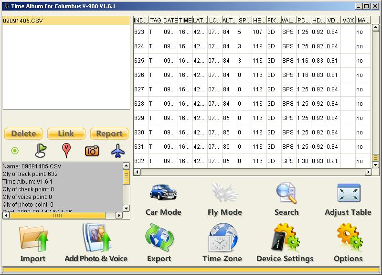This screenshot has width=382, height=275.
Task: Click 'Qty of track point: 632' text
Action: click(x=30, y=174)
